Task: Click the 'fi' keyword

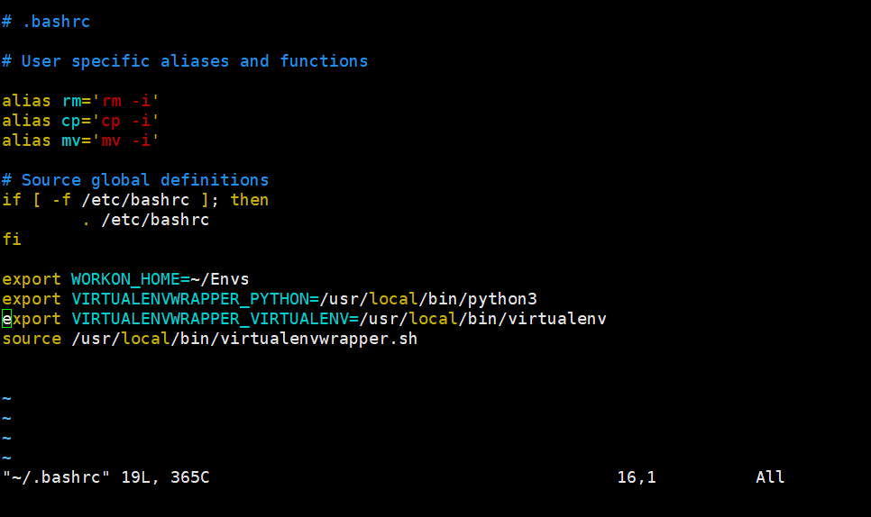Action: click(12, 240)
